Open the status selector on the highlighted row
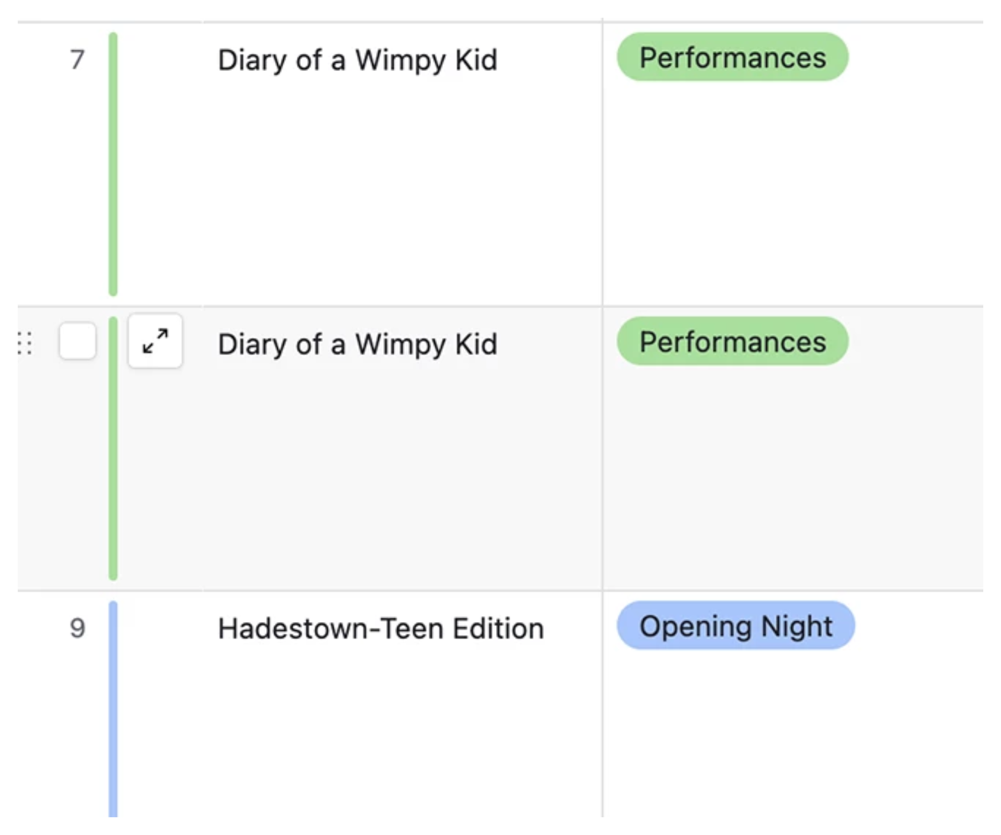 pos(733,342)
